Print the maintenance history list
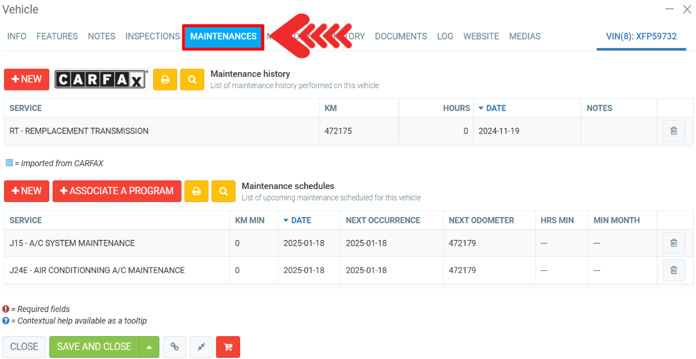This screenshot has width=696, height=359. pos(165,80)
